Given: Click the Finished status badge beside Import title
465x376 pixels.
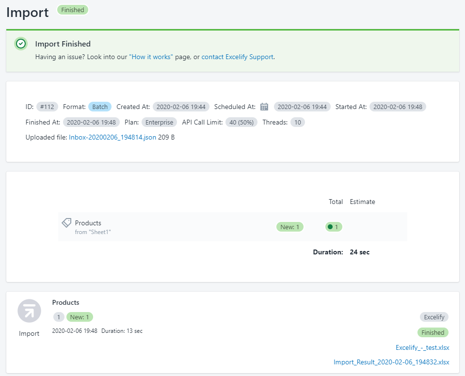Looking at the screenshot, I should pyautogui.click(x=73, y=10).
